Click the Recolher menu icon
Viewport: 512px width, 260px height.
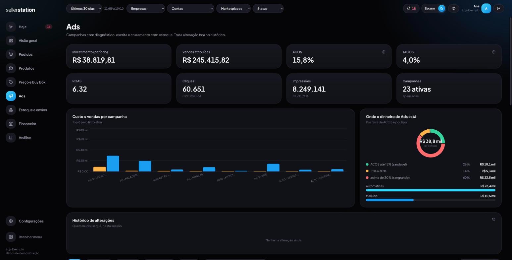point(11,237)
